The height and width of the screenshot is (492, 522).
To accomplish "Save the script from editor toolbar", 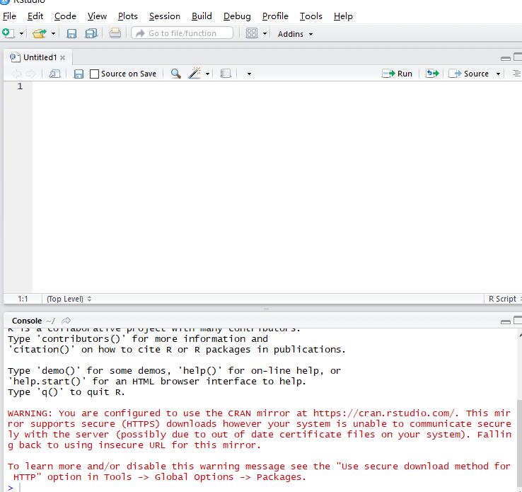I will tap(79, 74).
